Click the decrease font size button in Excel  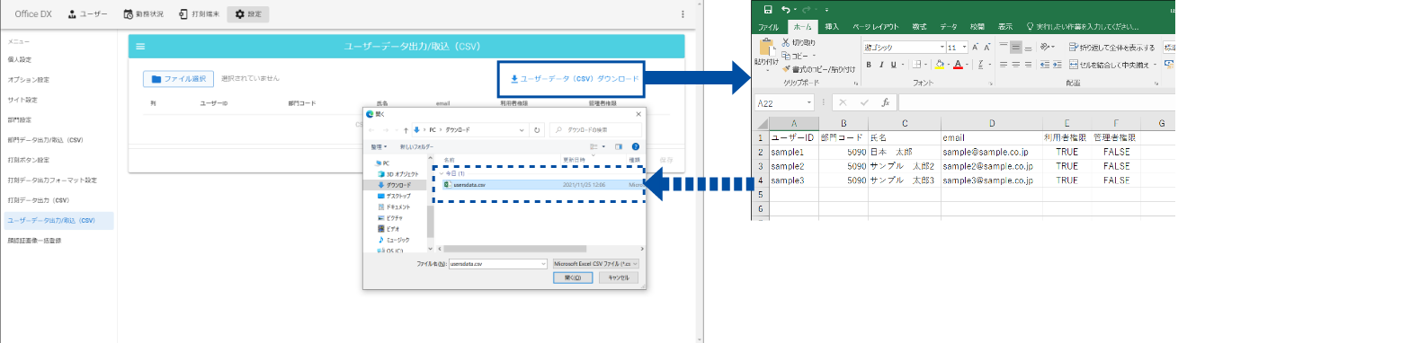986,47
